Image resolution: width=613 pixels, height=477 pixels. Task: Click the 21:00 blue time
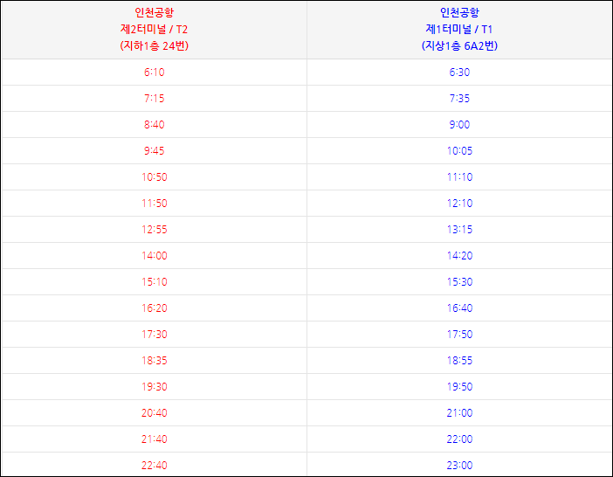pos(459,413)
